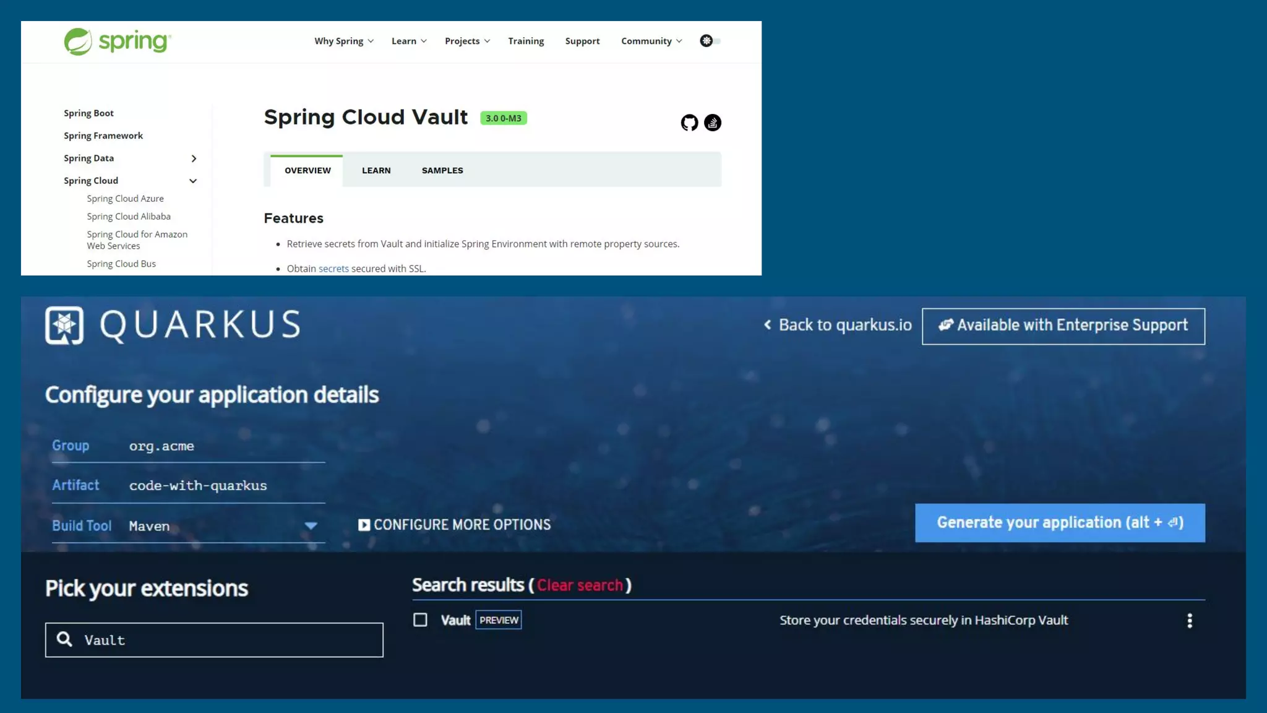The width and height of the screenshot is (1267, 713).
Task: Open the Stack Overflow icon beside GitHub
Action: point(713,123)
